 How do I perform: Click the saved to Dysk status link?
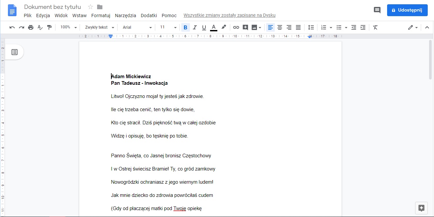coord(229,15)
